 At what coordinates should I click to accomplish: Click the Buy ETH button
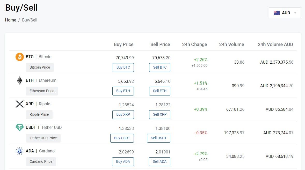click(123, 91)
